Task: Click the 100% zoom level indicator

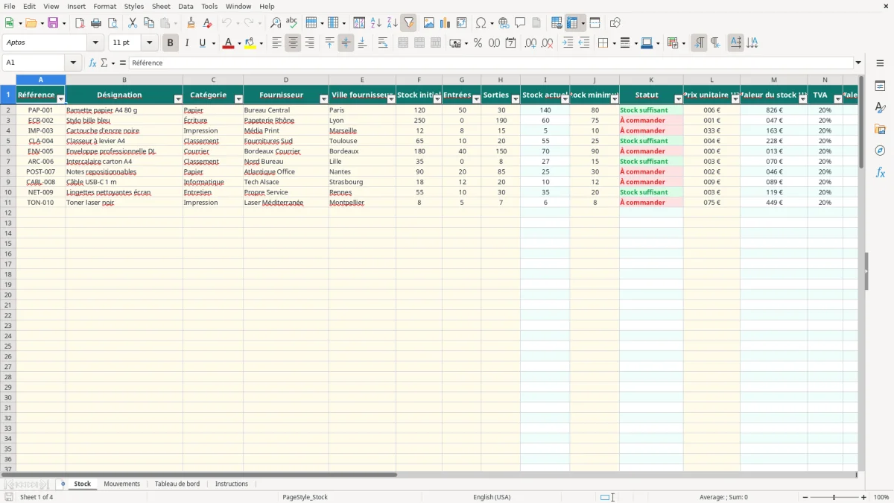Action: coord(881,497)
